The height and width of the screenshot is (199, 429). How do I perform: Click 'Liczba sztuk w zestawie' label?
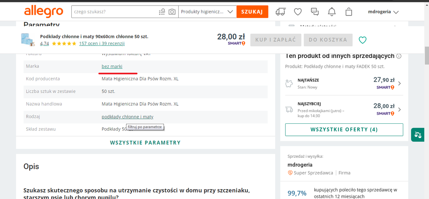pos(51,92)
